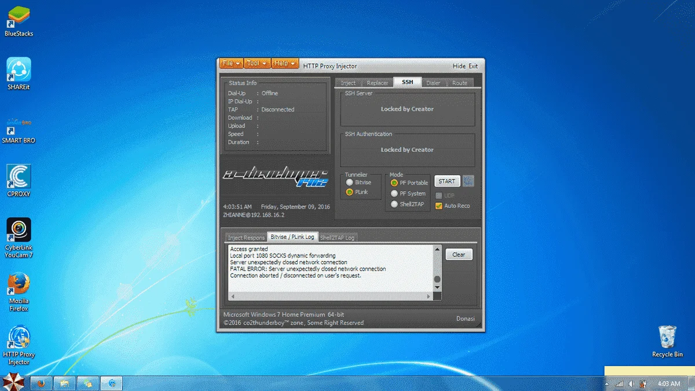Select the Bitvise / PLink Log tab
This screenshot has height=391, width=695.
point(292,237)
